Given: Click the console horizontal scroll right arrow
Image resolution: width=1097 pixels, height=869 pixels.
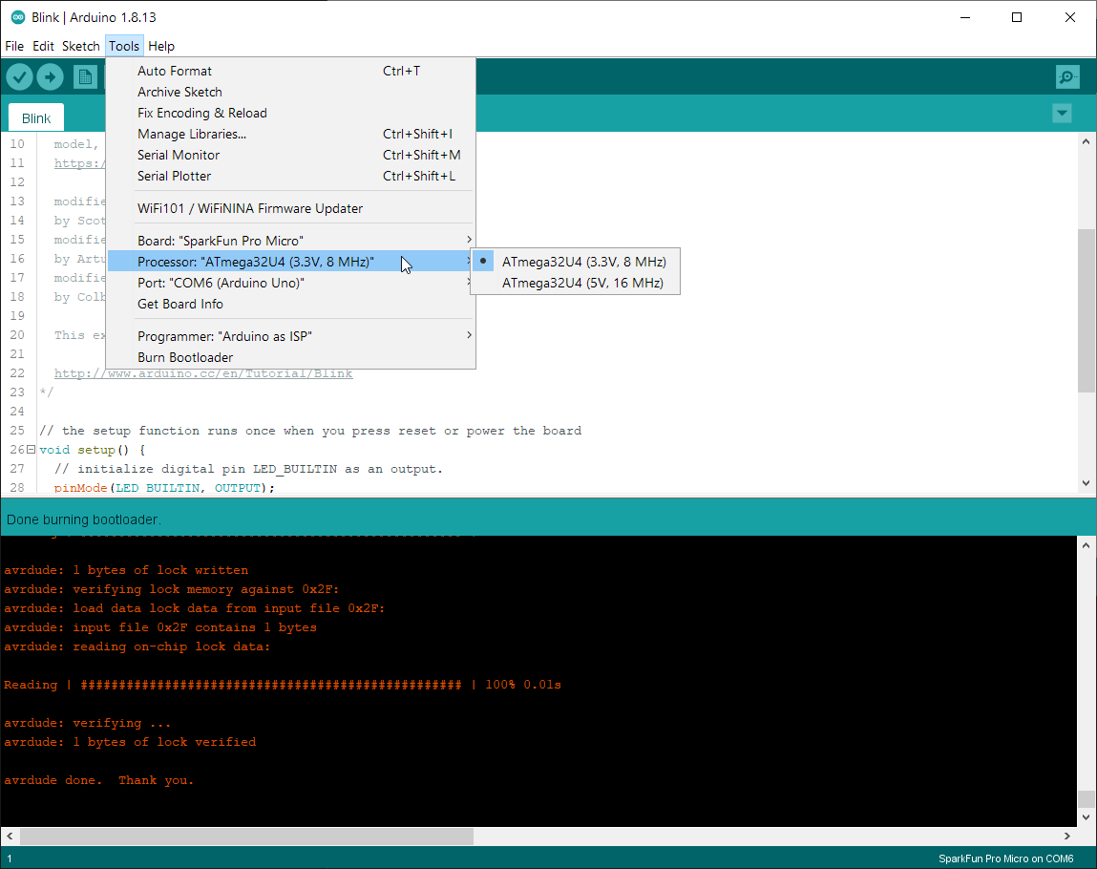Looking at the screenshot, I should click(x=1066, y=837).
